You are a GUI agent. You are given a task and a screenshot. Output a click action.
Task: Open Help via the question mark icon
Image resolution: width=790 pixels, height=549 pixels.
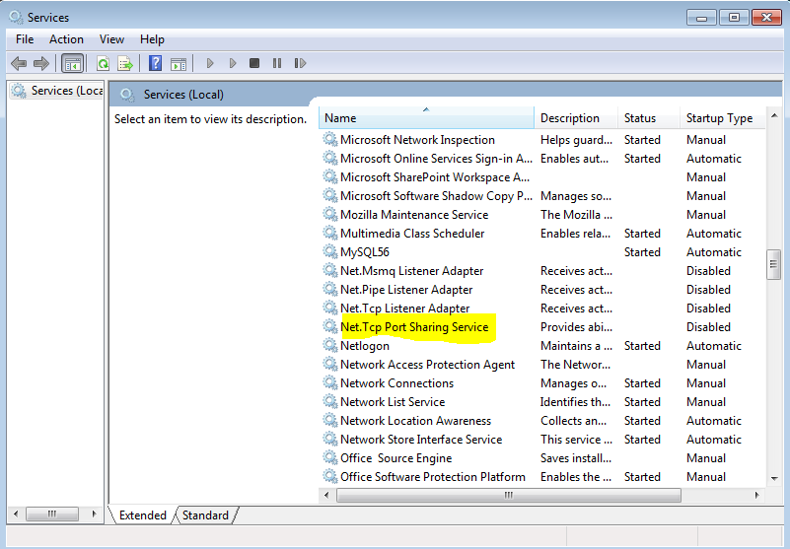[x=155, y=63]
